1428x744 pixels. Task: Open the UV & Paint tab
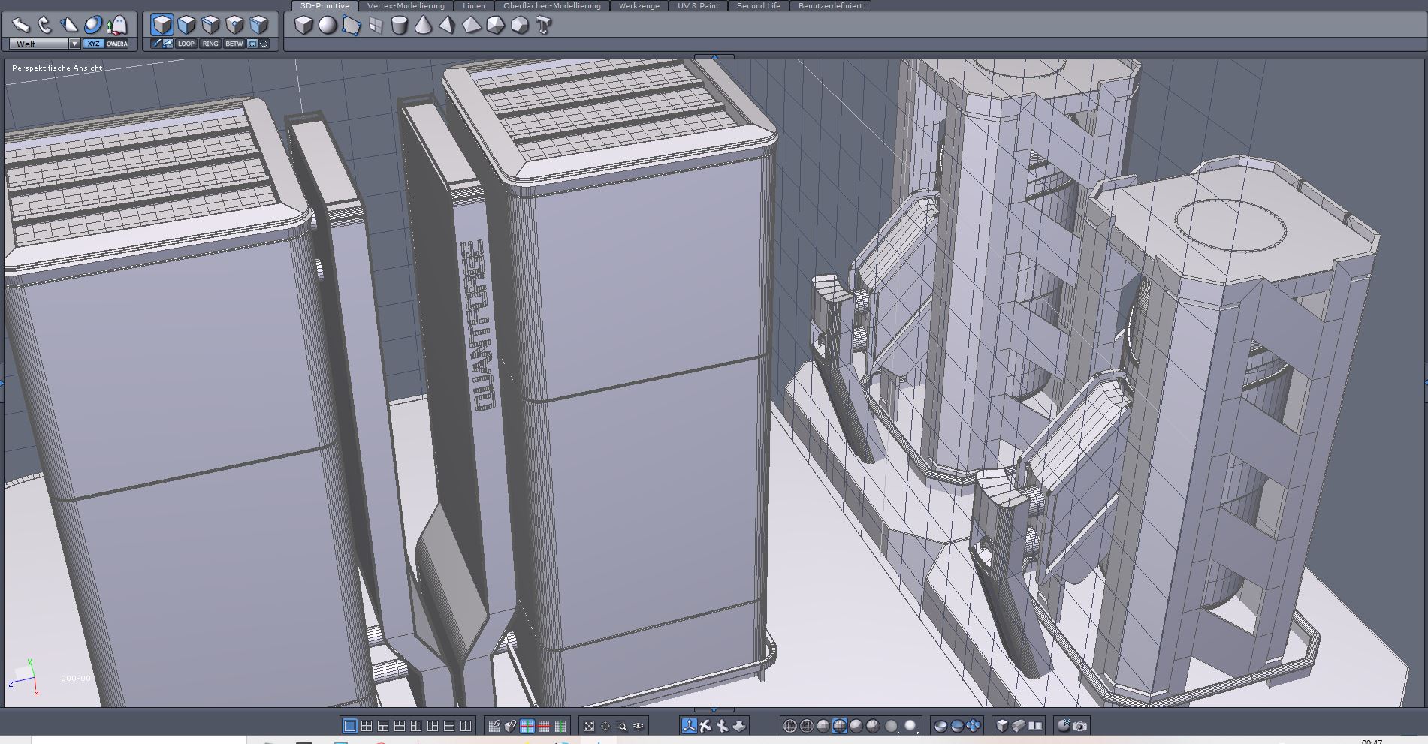point(698,6)
